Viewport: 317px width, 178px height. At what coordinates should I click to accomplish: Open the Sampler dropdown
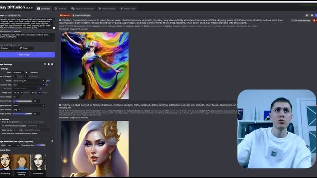pos(26,89)
